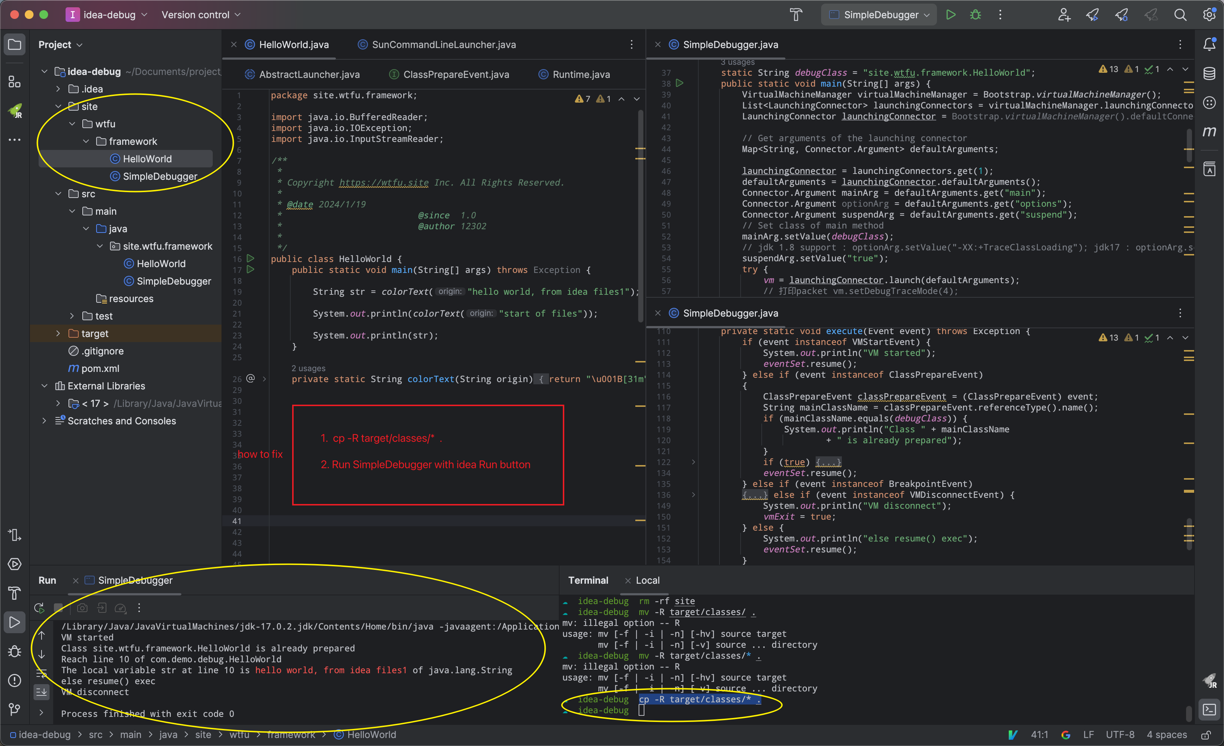Open the Notifications bell icon

(1209, 45)
